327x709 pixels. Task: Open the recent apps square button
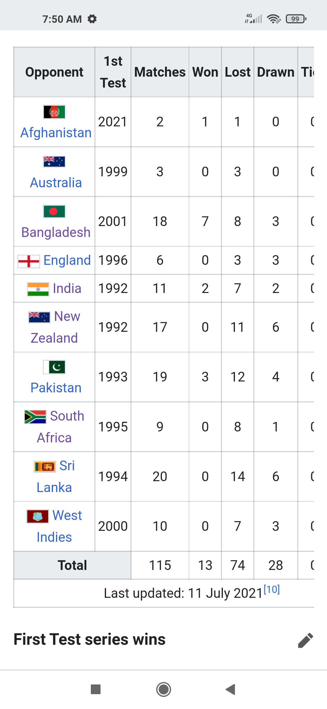[96, 689]
